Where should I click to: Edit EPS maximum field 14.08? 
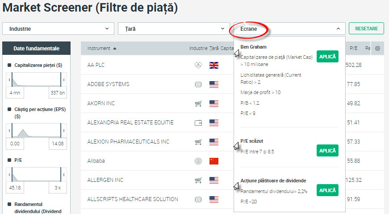tap(58, 144)
